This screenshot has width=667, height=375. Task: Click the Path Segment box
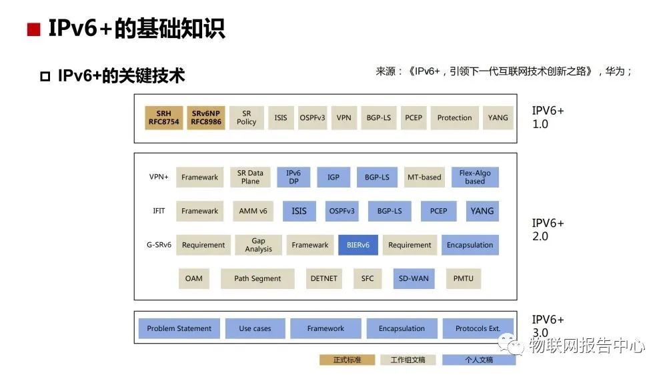tap(257, 279)
